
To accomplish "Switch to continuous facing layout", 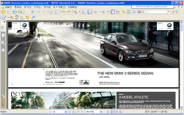I will [117, 112].
